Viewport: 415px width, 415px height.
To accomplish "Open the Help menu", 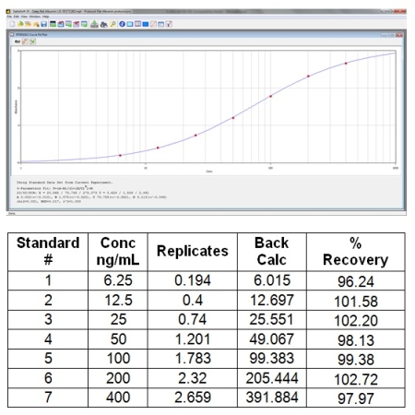I will point(45,17).
